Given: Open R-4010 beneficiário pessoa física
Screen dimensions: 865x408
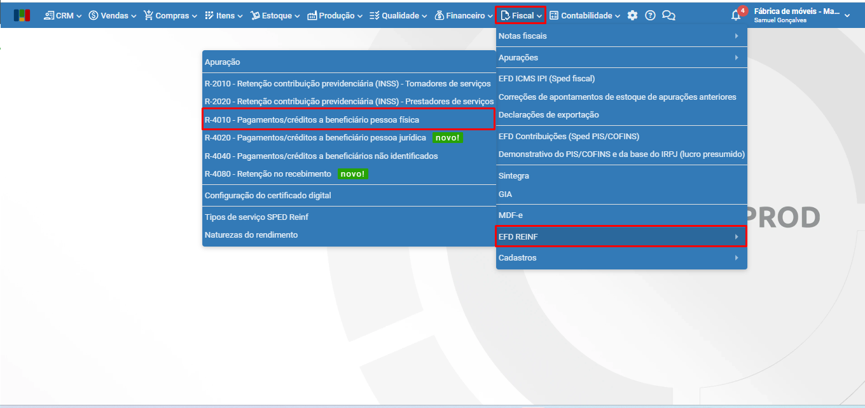Looking at the screenshot, I should tap(349, 119).
